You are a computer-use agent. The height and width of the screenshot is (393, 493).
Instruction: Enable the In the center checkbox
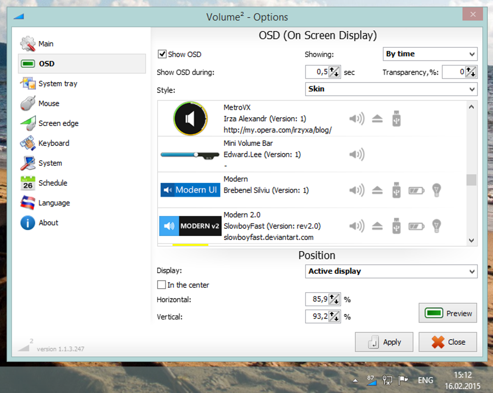coord(161,285)
